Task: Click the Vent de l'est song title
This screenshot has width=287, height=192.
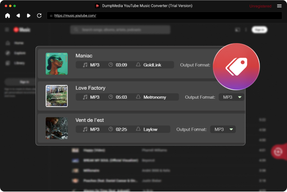Action: click(x=90, y=120)
